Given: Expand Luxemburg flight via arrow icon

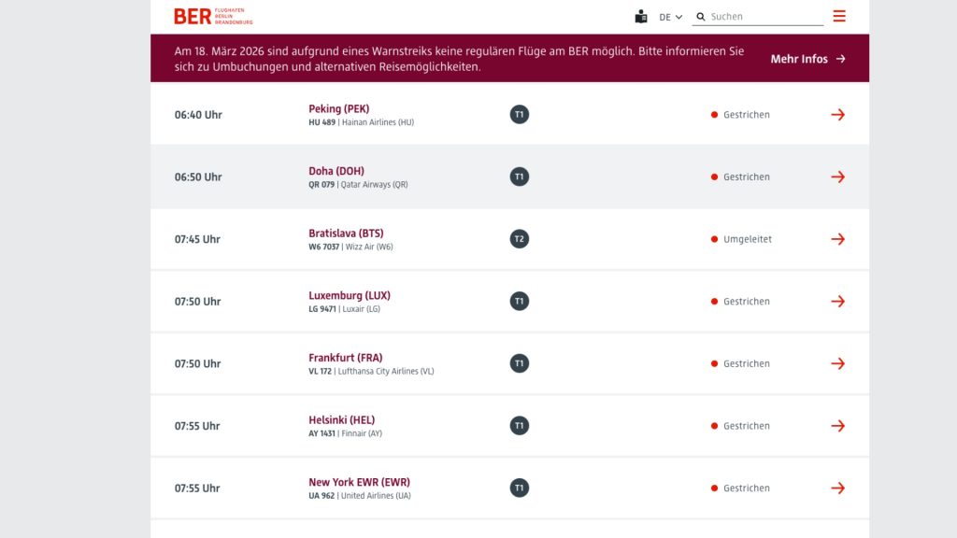Looking at the screenshot, I should 837,302.
